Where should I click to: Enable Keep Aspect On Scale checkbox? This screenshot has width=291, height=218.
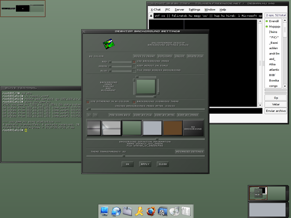[134, 66]
